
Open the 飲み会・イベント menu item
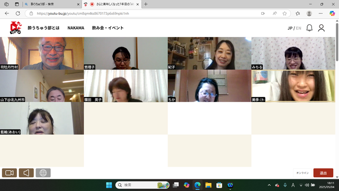(x=108, y=28)
